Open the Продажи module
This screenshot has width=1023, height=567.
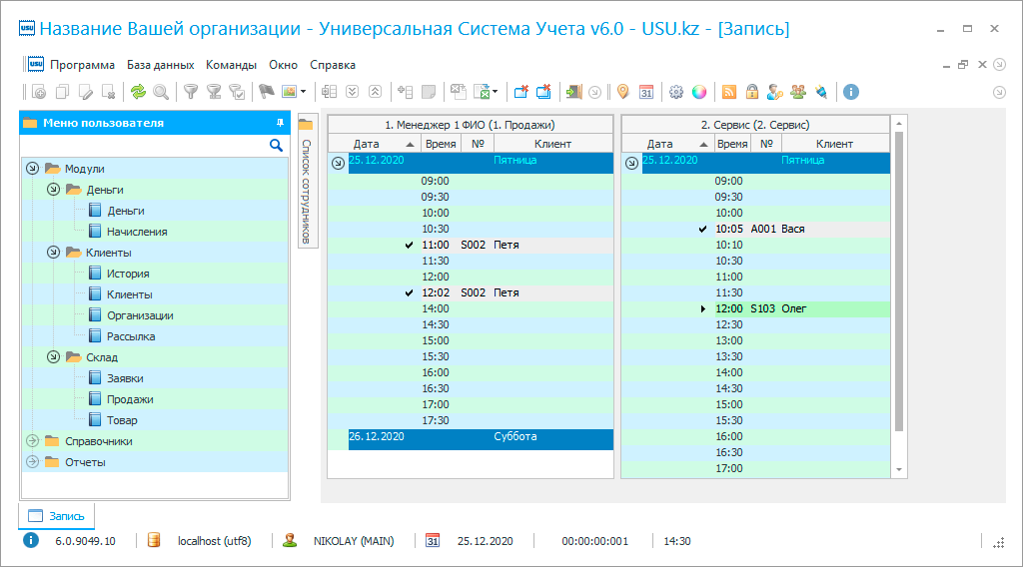[130, 399]
